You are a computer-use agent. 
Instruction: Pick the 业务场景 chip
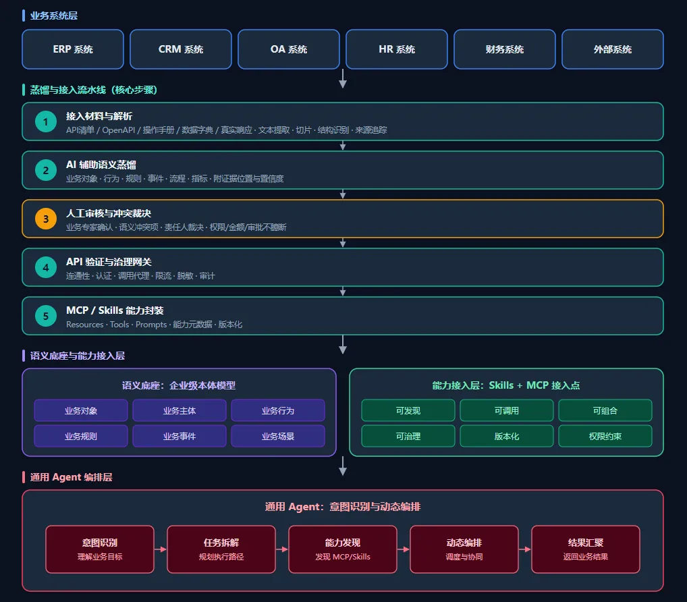(x=278, y=436)
